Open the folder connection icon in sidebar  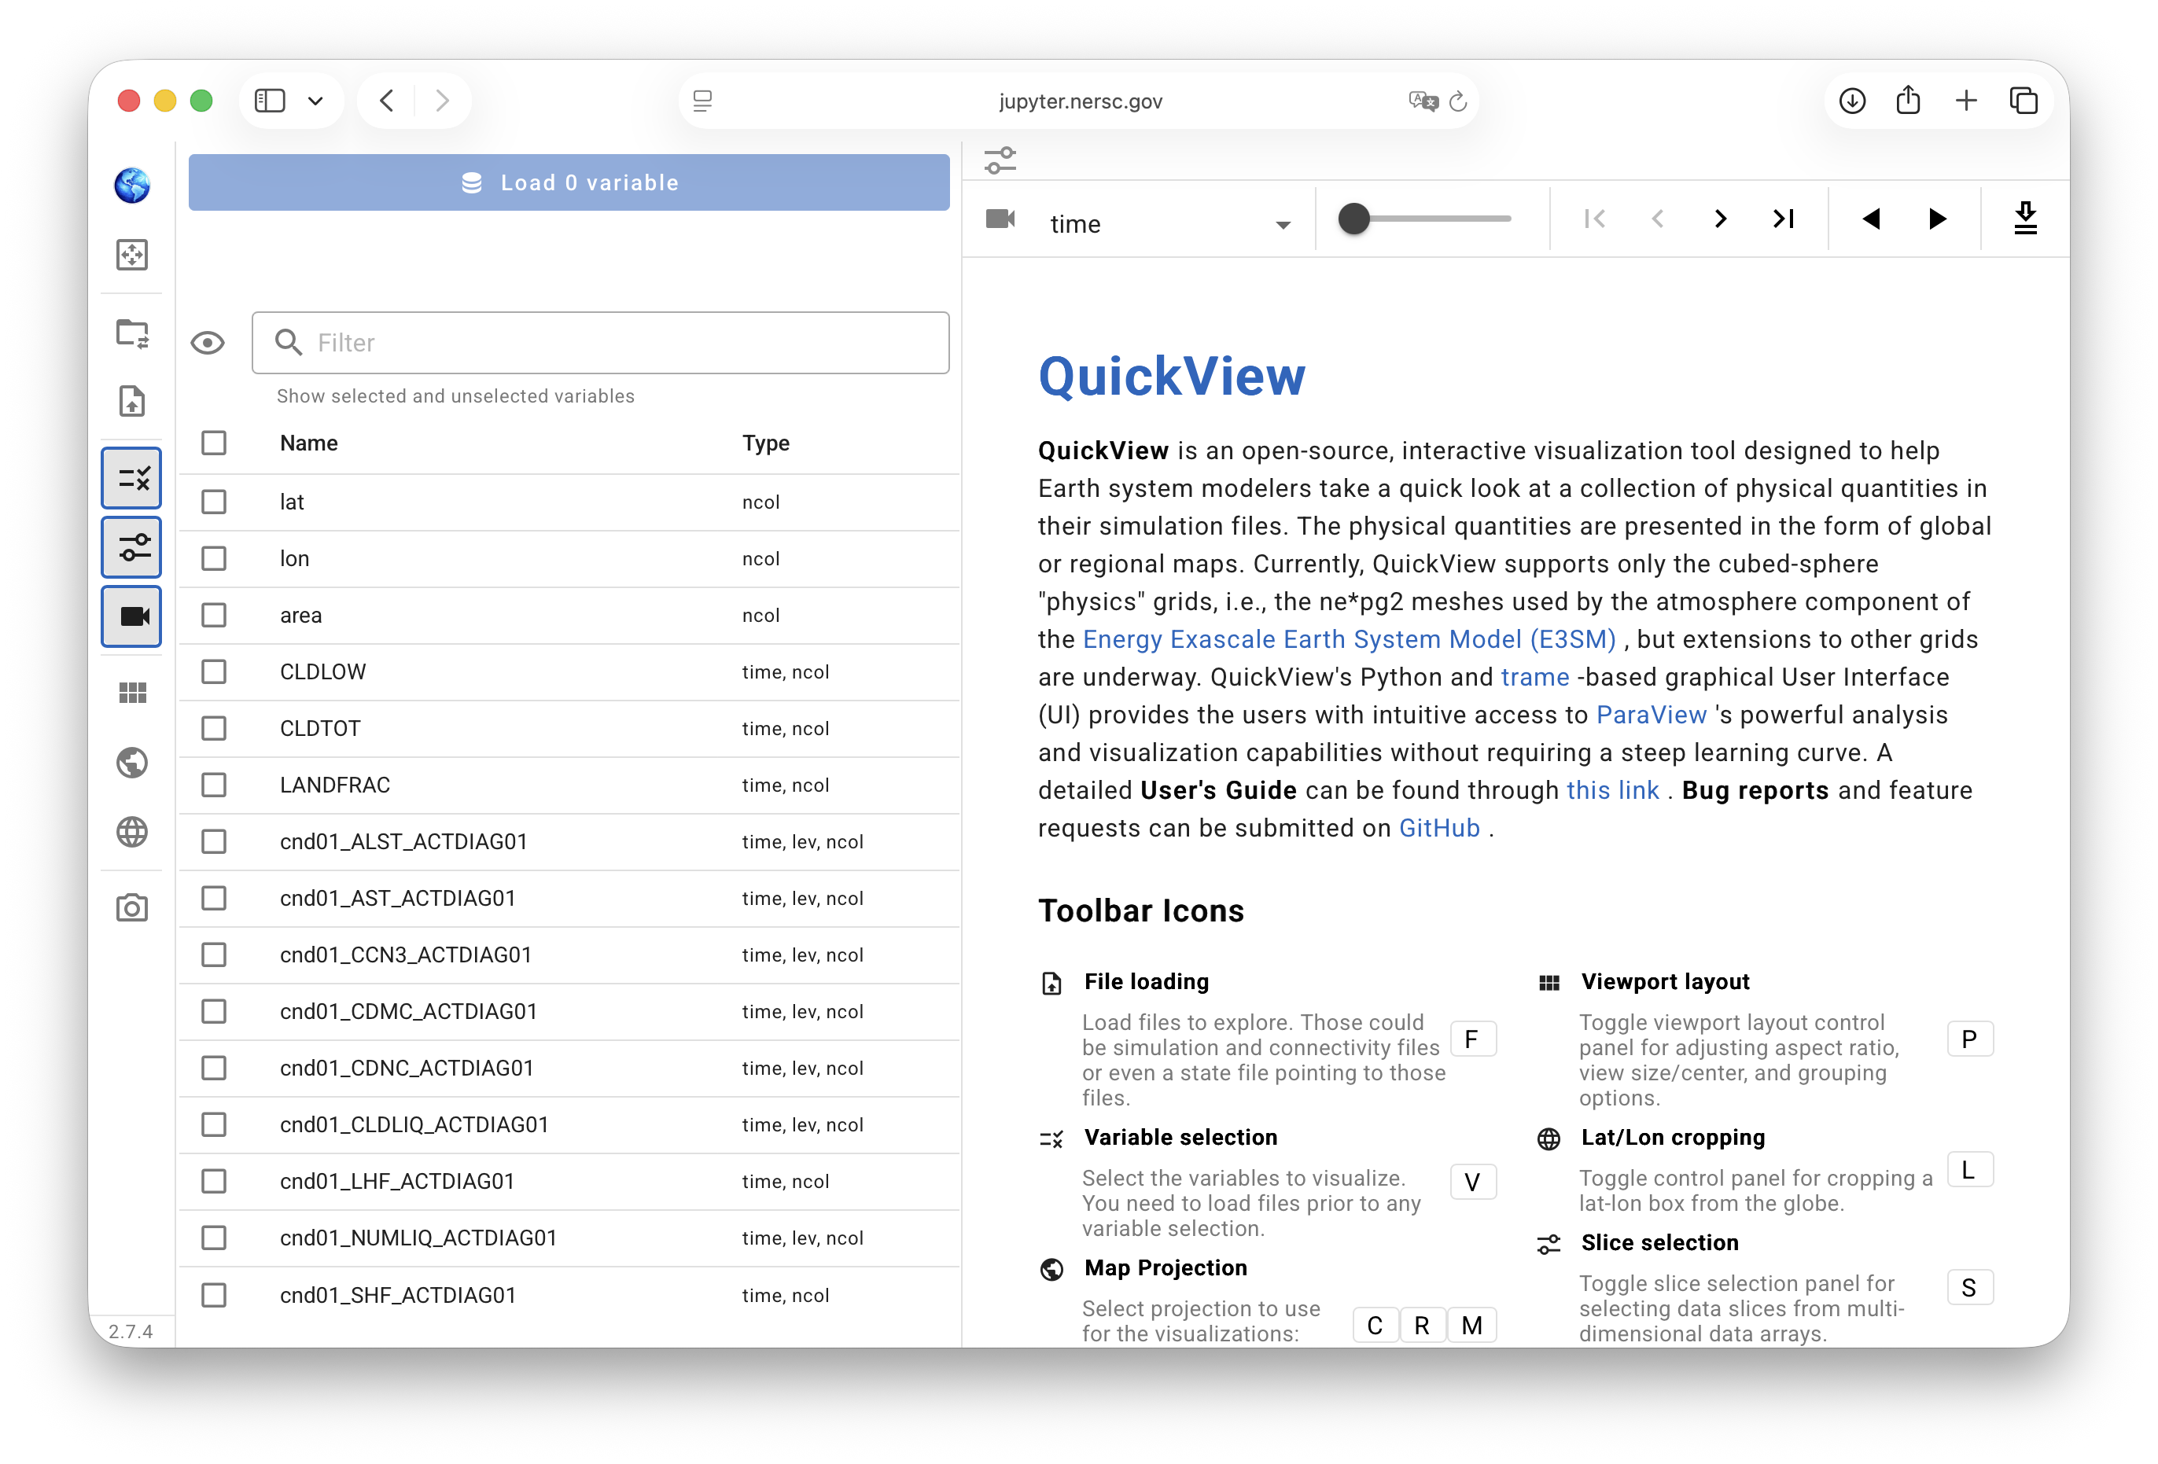pos(132,333)
